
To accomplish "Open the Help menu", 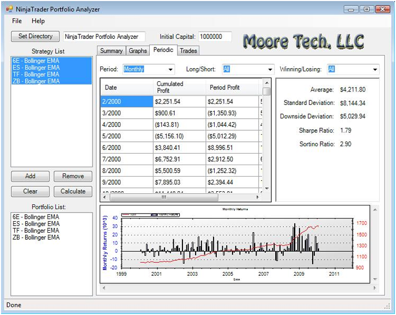I will (x=38, y=21).
